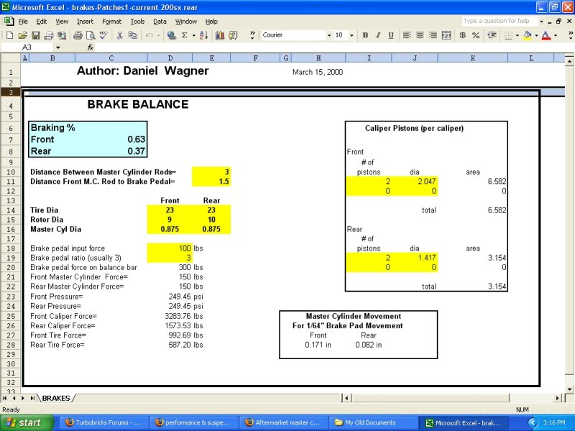This screenshot has width=575, height=431.
Task: Merge and center cells
Action: [446, 35]
